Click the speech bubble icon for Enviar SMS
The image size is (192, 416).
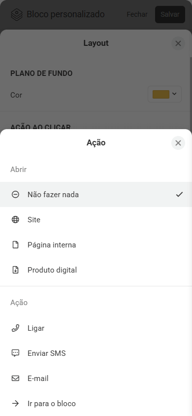[15, 353]
